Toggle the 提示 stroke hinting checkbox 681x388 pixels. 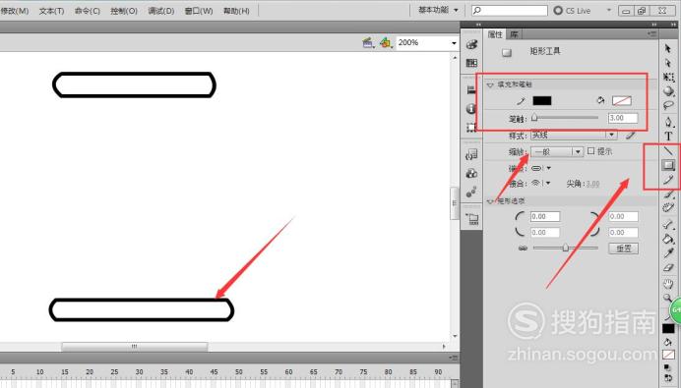click(x=590, y=151)
